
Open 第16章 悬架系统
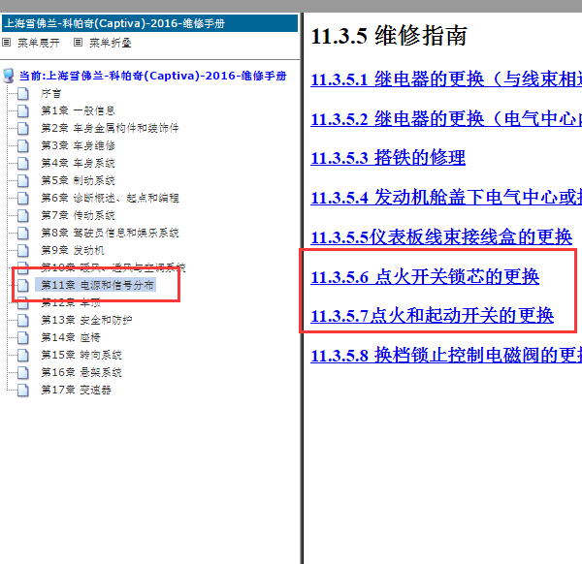point(81,372)
